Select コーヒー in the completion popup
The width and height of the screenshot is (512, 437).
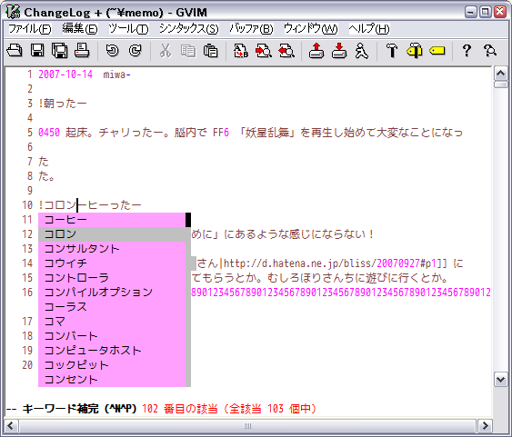point(112,220)
